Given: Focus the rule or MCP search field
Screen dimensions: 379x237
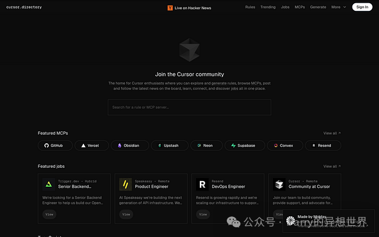Looking at the screenshot, I should click(190, 107).
